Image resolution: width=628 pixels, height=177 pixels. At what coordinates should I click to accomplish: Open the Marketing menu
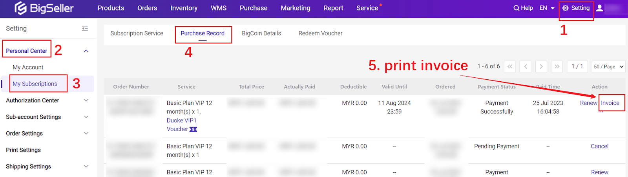296,8
